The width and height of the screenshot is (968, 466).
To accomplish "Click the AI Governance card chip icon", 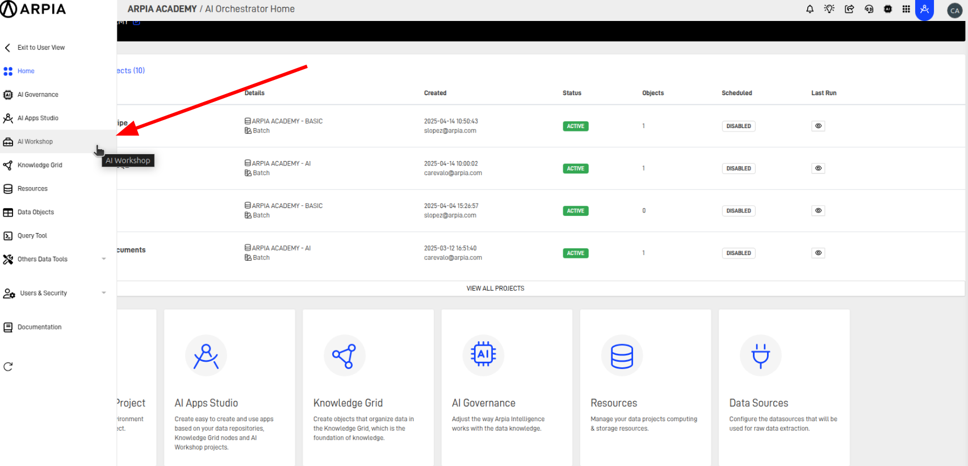I will pos(483,354).
